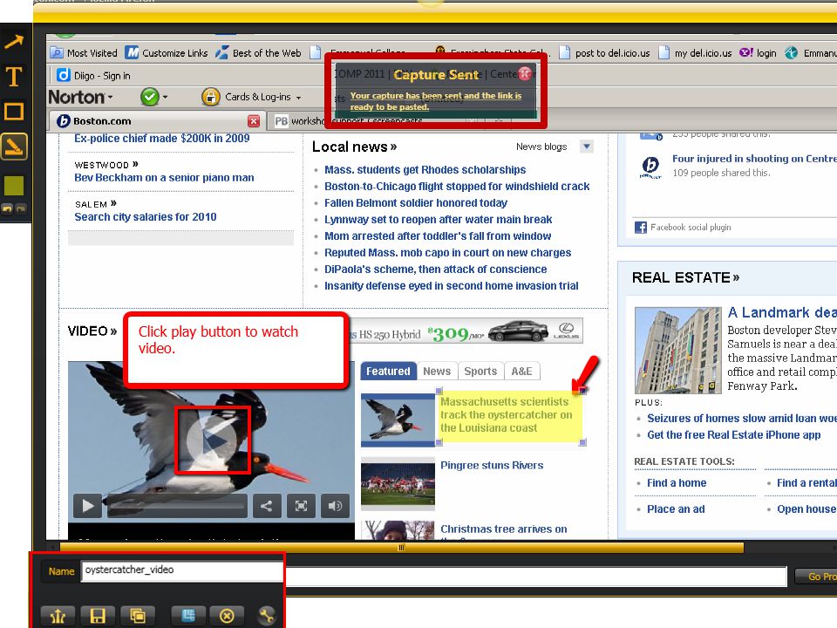Share capture via Screencast.com button
Screen dimensions: 837x628
(58, 616)
